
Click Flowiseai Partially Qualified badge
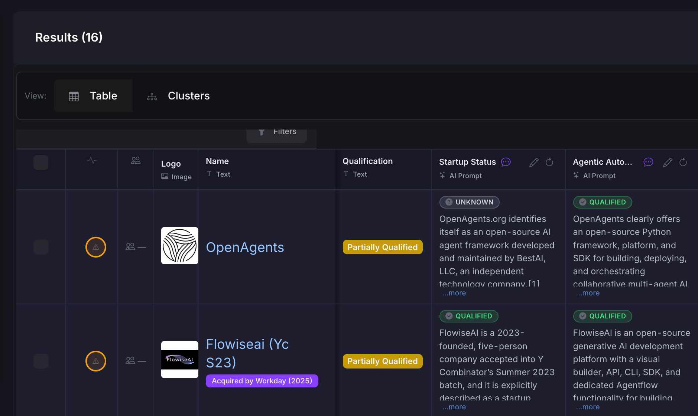click(x=383, y=361)
